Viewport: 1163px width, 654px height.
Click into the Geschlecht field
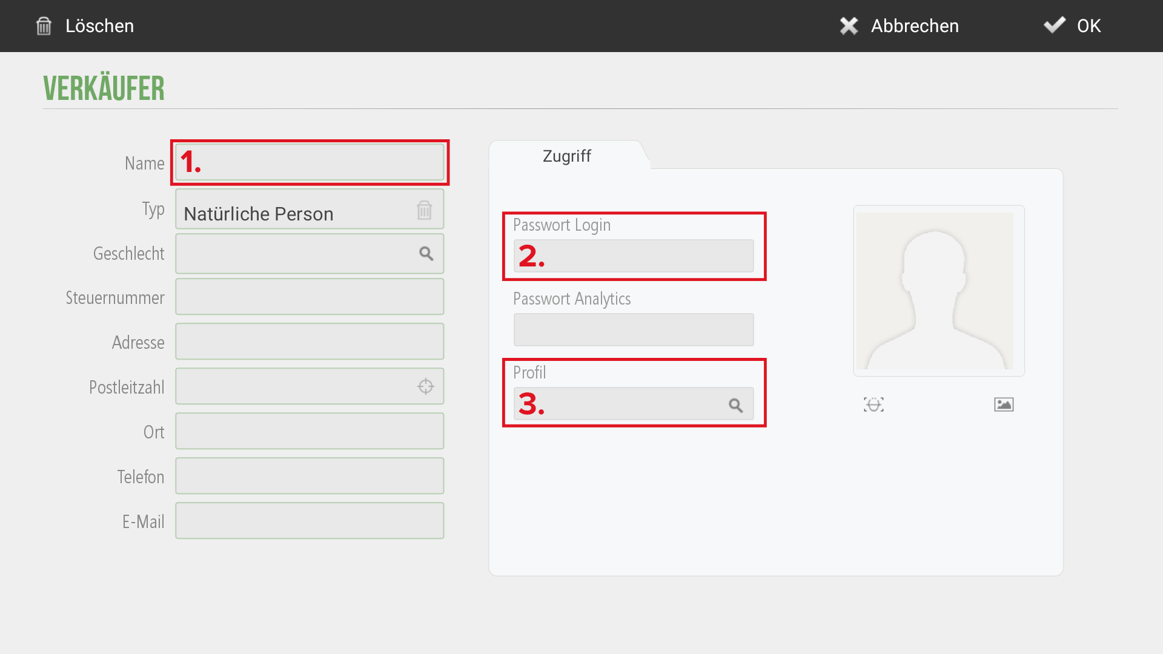click(310, 254)
